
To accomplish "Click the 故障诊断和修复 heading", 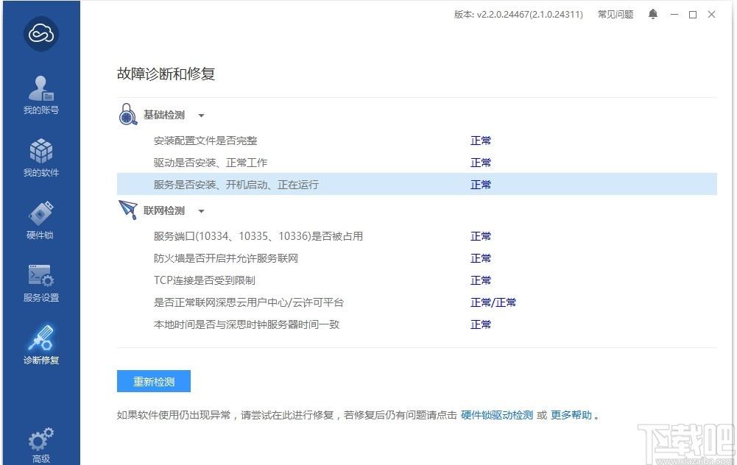I will click(x=166, y=74).
